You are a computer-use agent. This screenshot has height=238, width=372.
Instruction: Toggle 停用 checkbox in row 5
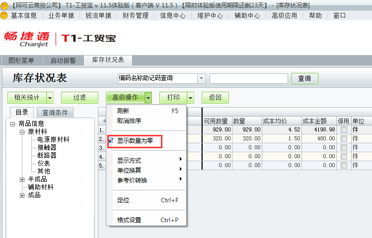(344, 165)
